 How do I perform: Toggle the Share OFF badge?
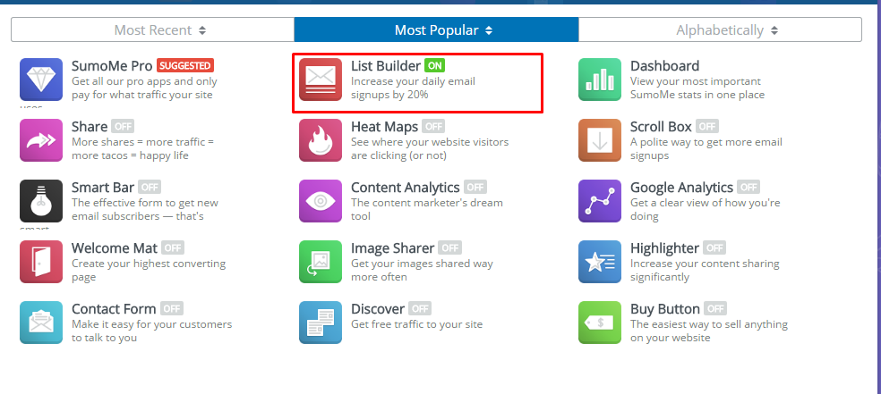click(x=123, y=126)
